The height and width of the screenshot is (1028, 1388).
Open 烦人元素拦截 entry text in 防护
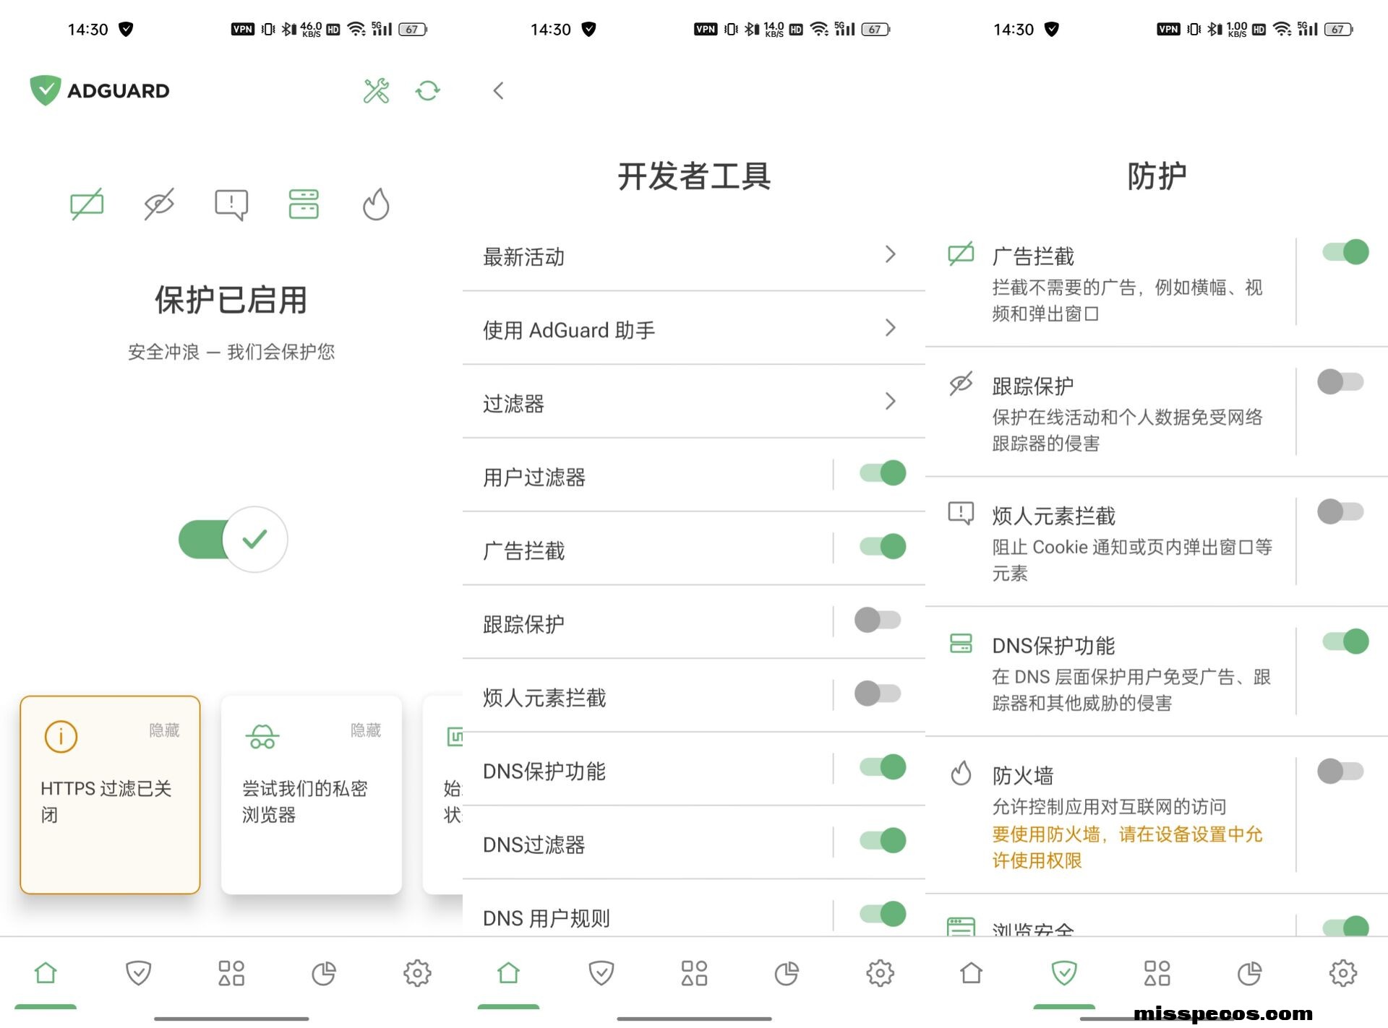[1053, 516]
